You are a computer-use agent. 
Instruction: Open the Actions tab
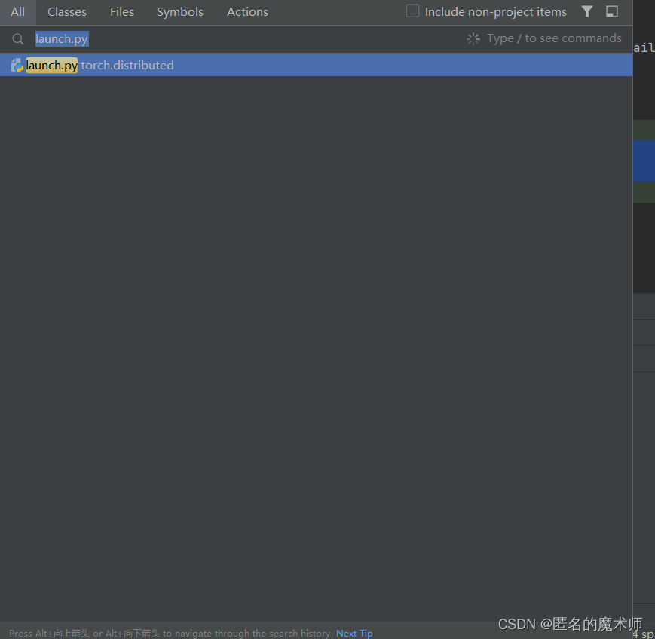[x=247, y=11]
